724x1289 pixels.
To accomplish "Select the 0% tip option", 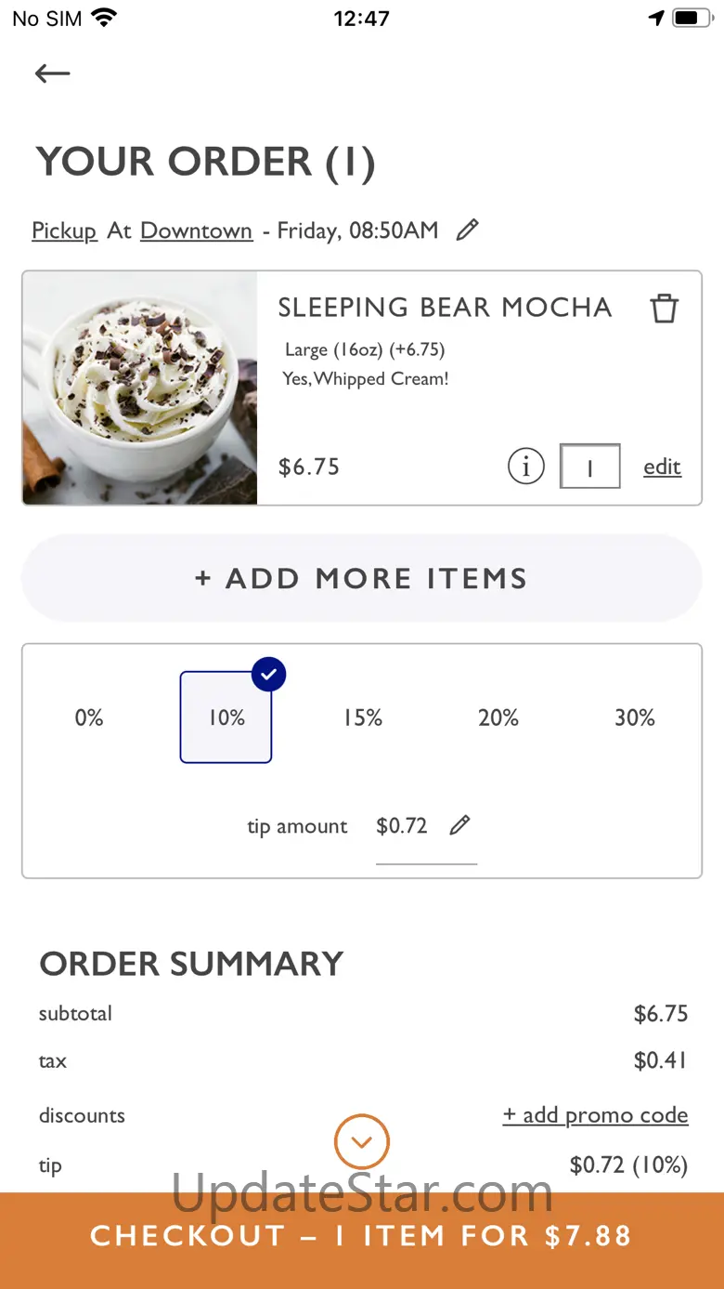I will pos(89,717).
